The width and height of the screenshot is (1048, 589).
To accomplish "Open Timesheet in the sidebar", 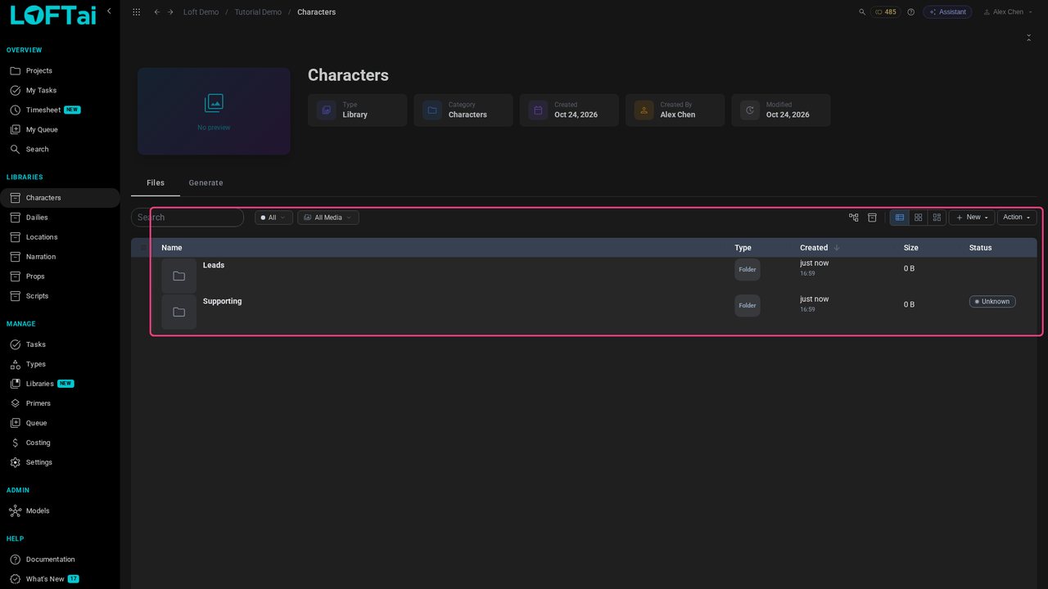I will (43, 110).
